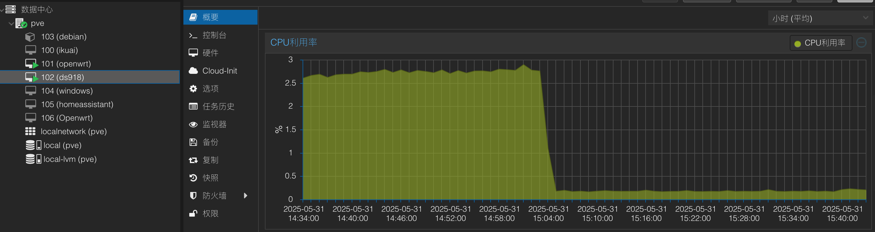Toggle the CPU利用率 legend series
This screenshot has height=232, width=875.
click(821, 43)
